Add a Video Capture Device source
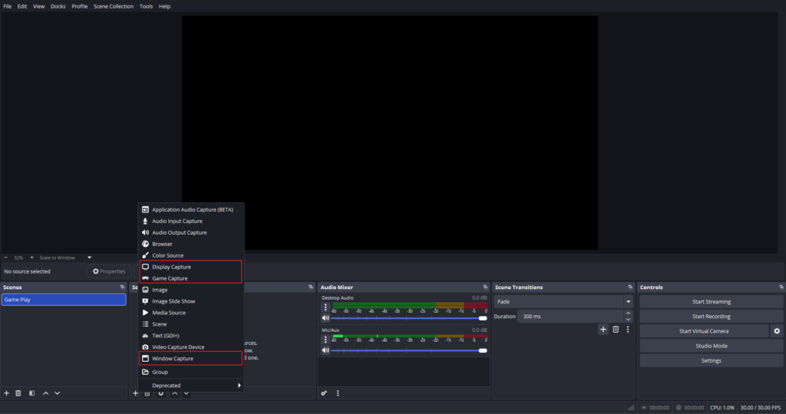This screenshot has width=786, height=414. pos(191,347)
